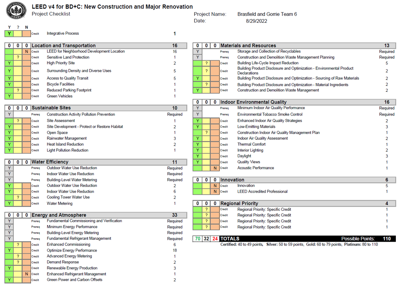Click the Certified 40 to 49 points text
This screenshot has height=287, width=400.
tap(242, 244)
